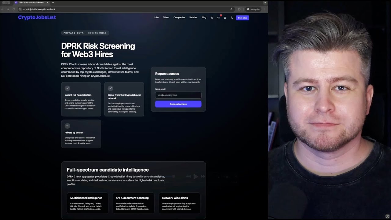Click the Post jobs button
The height and width of the screenshot is (220, 391).
click(x=242, y=18)
